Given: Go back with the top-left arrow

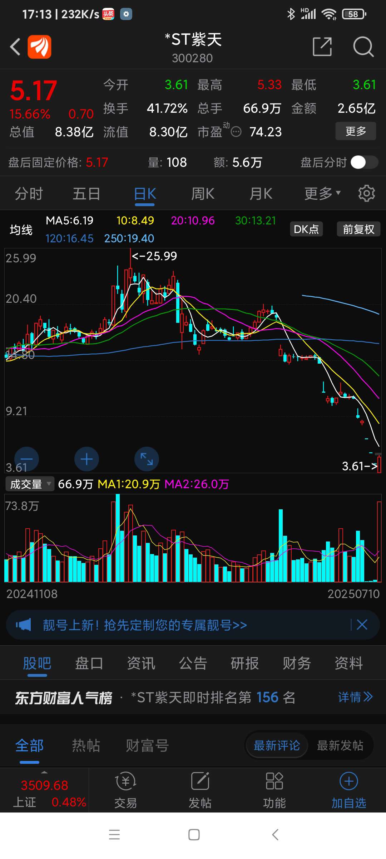Looking at the screenshot, I should (x=15, y=47).
